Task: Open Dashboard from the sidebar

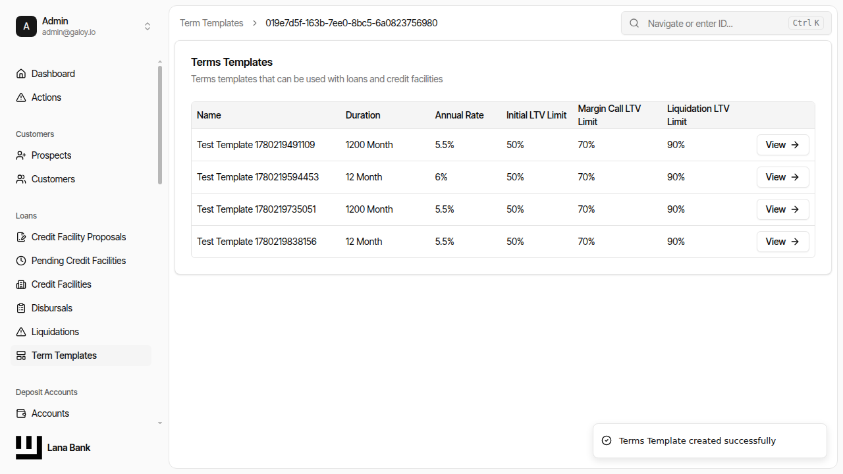Action: tap(81, 74)
